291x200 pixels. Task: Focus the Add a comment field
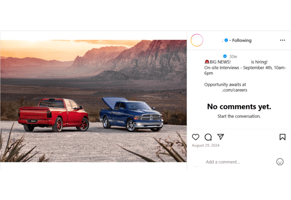pos(240,162)
